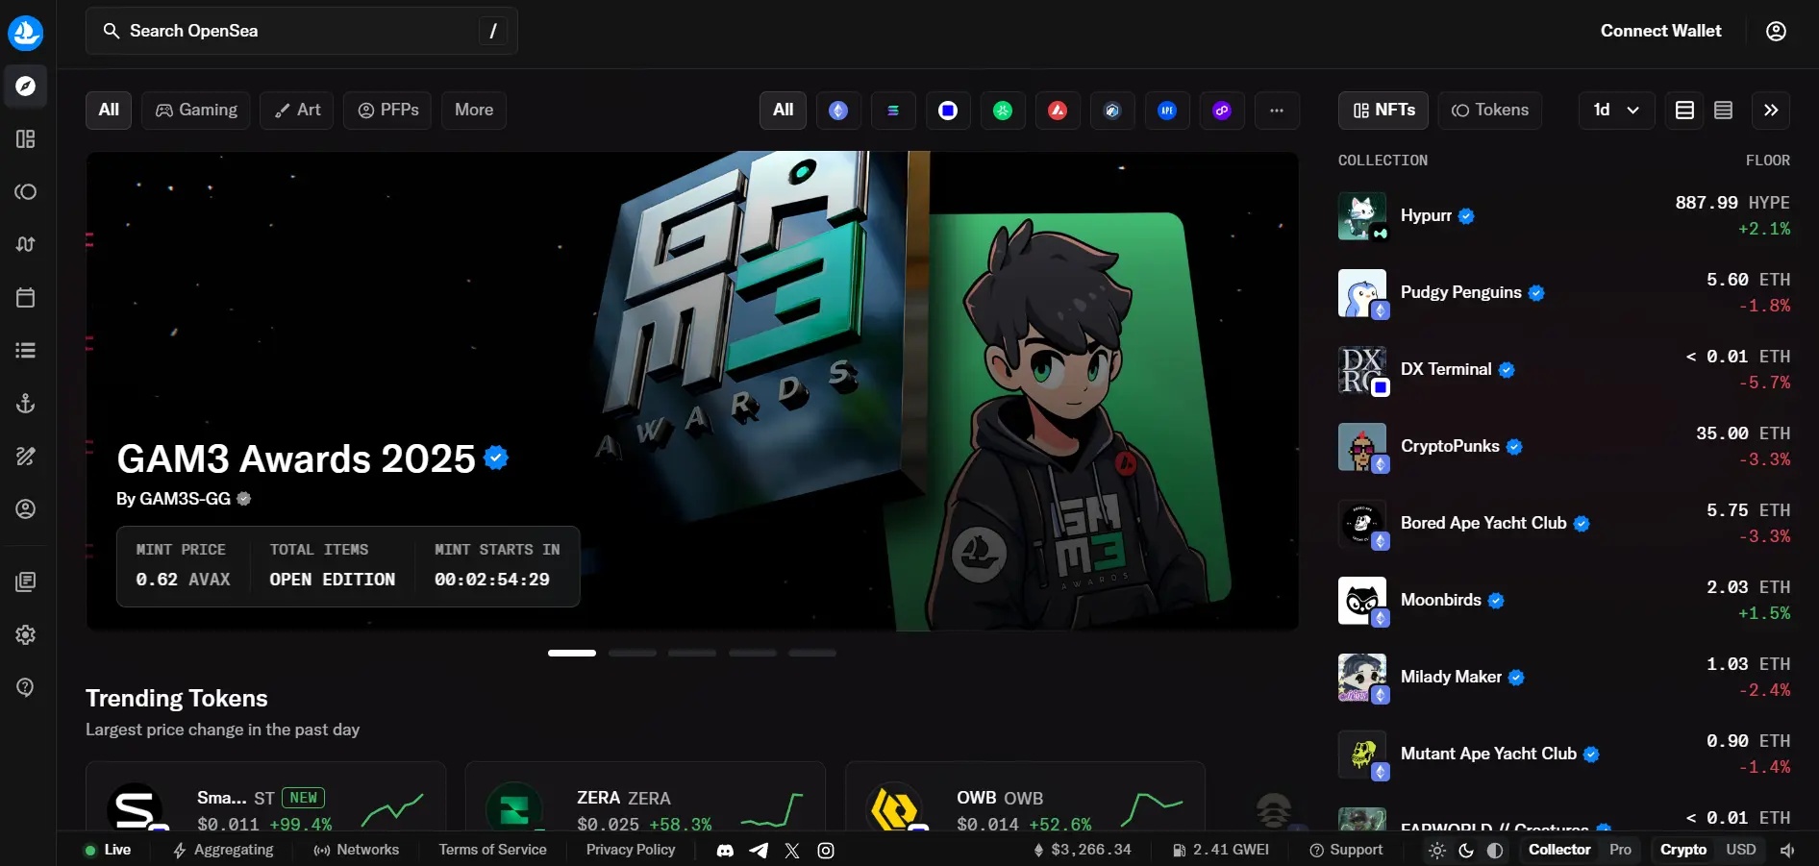The height and width of the screenshot is (866, 1819).
Task: Open the Discord link in the footer
Action: click(x=726, y=851)
